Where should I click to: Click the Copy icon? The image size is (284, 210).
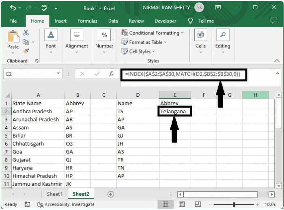tap(26, 42)
